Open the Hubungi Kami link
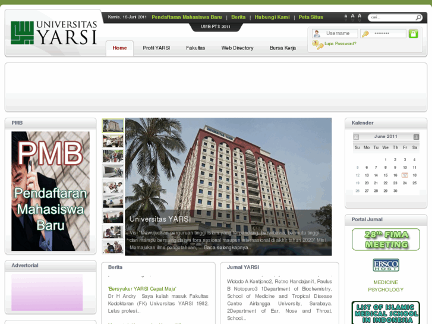Image resolution: width=432 pixels, height=324 pixels. point(272,17)
